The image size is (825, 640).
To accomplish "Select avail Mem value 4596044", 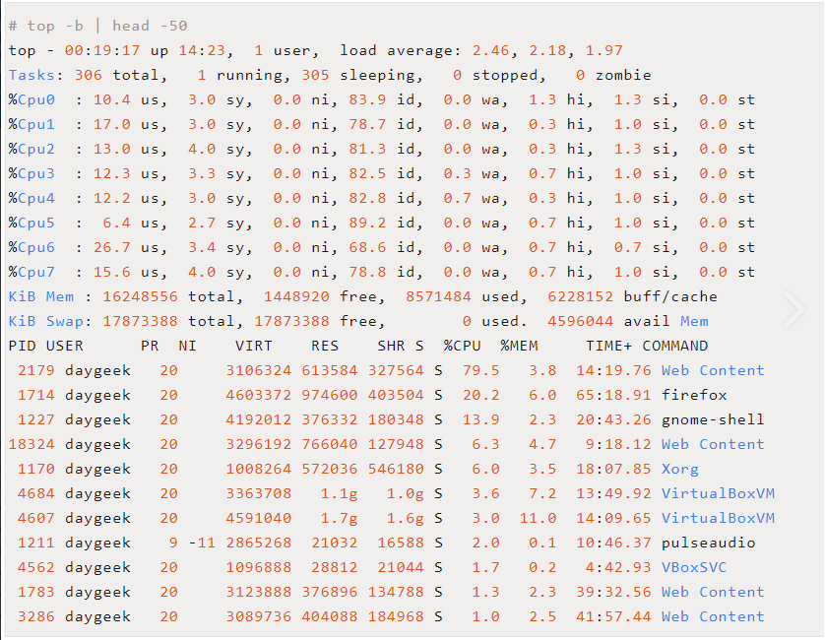I will [580, 322].
